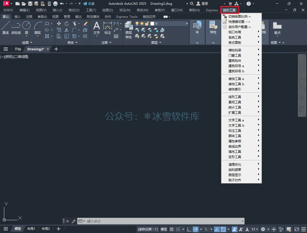Image resolution: width=307 pixels, height=233 pixels.
Task: Choose 切换绘图比例 menu entry
Action: pyautogui.click(x=241, y=16)
